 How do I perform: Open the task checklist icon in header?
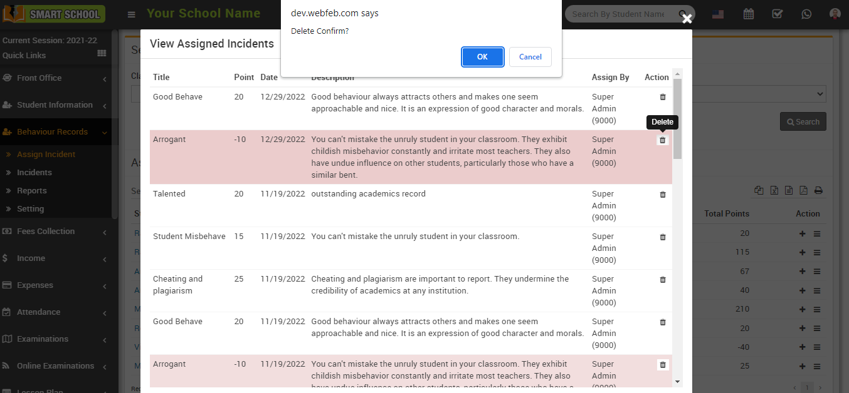click(777, 14)
